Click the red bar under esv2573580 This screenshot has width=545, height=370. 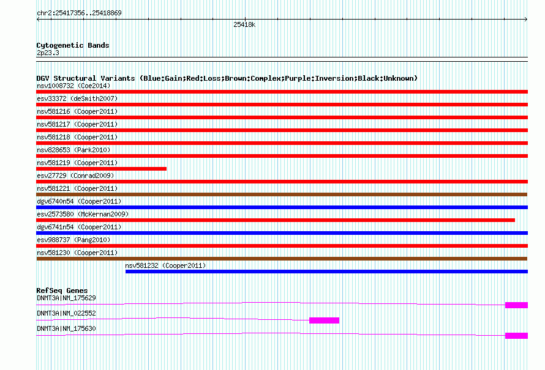[276, 220]
